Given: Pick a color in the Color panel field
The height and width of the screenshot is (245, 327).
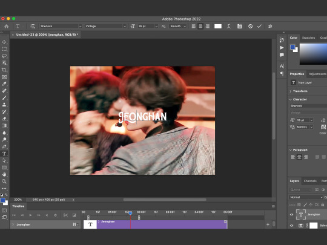Looking at the screenshot, I should pos(313,54).
